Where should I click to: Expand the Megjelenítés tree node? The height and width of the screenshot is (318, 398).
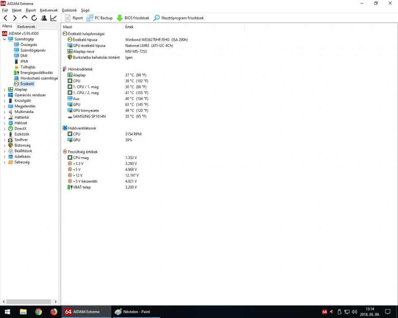pyautogui.click(x=4, y=106)
